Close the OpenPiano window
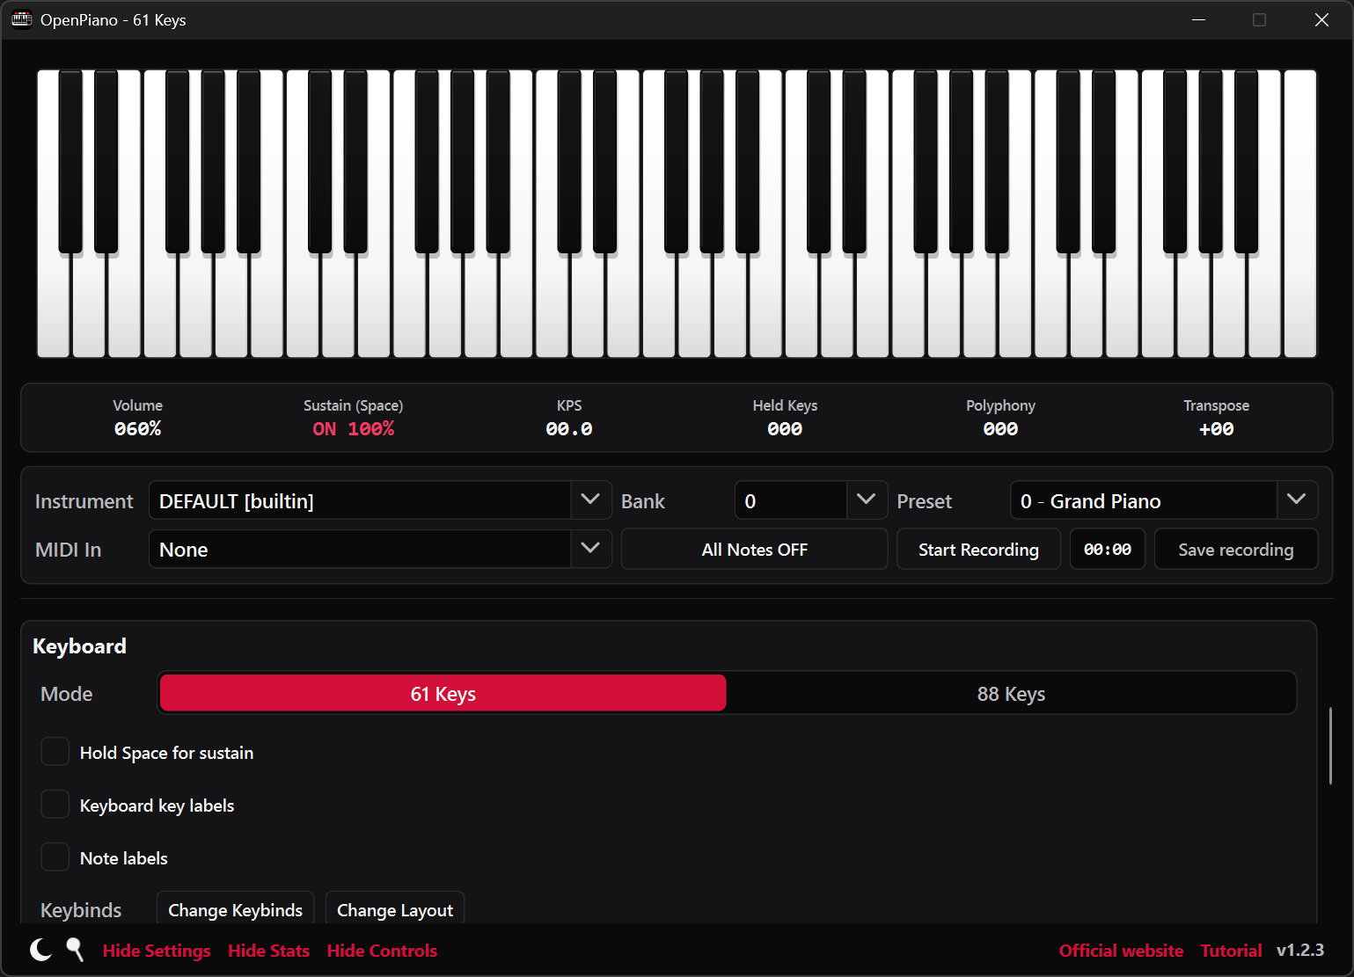 (1321, 19)
